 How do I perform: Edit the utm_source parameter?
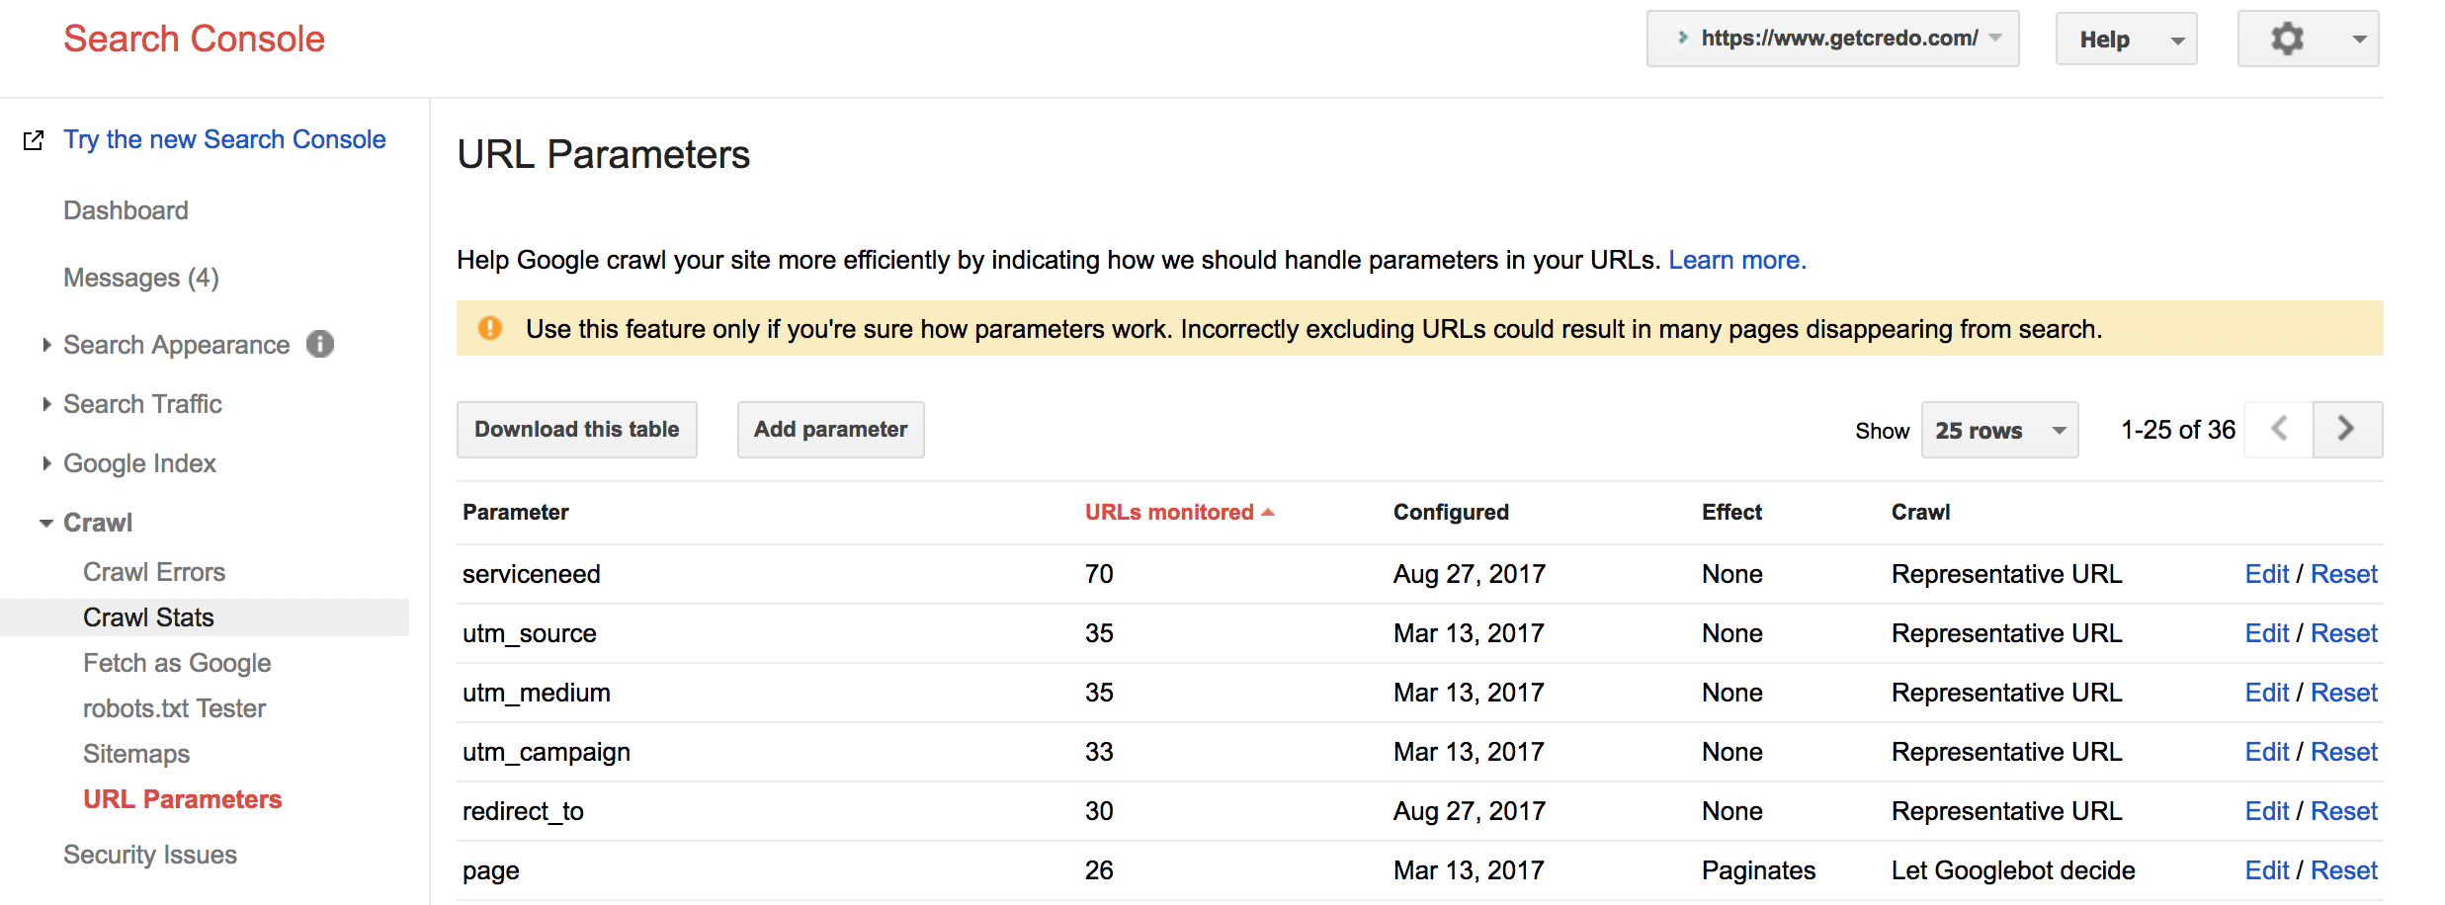pyautogui.click(x=2266, y=633)
